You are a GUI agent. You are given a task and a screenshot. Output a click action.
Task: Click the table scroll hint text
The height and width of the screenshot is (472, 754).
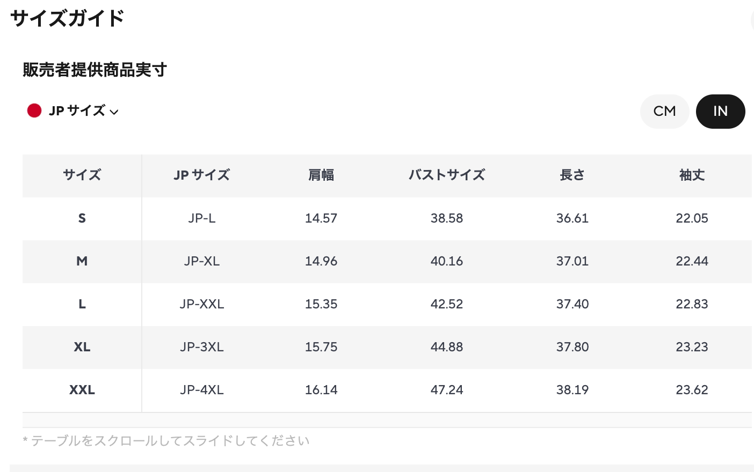pyautogui.click(x=166, y=441)
